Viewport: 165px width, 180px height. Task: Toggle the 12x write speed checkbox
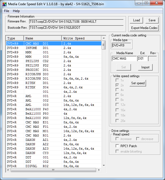point(117,105)
